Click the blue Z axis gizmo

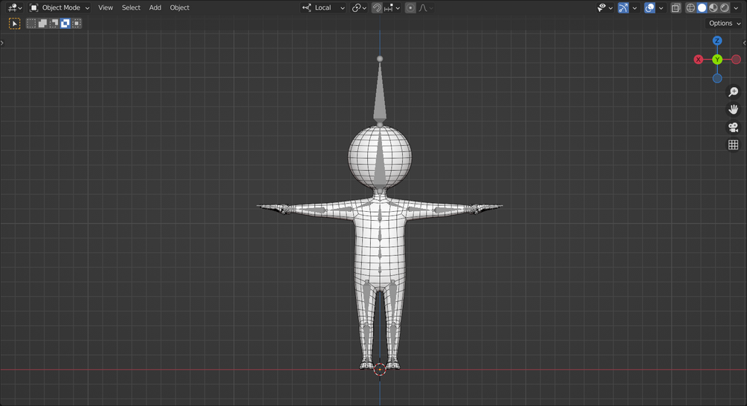tap(717, 40)
